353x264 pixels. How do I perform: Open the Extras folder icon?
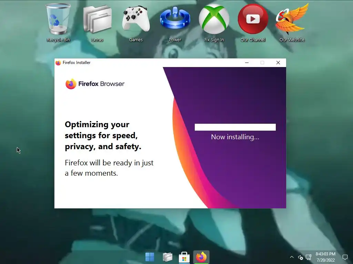pyautogui.click(x=97, y=22)
